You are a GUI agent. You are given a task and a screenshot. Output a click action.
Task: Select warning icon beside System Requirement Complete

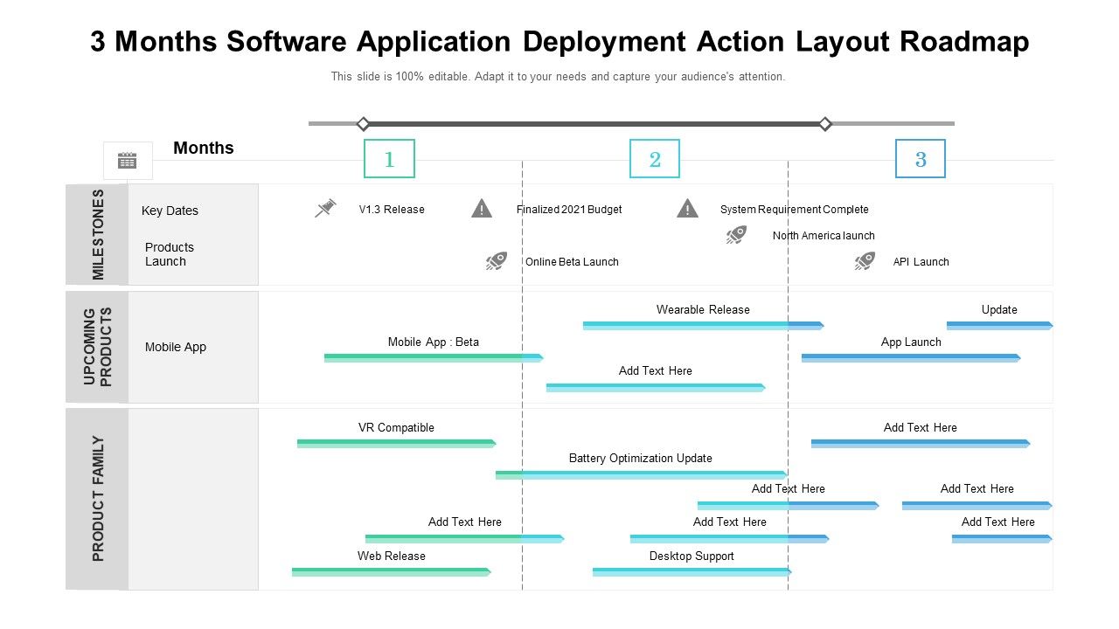point(688,208)
